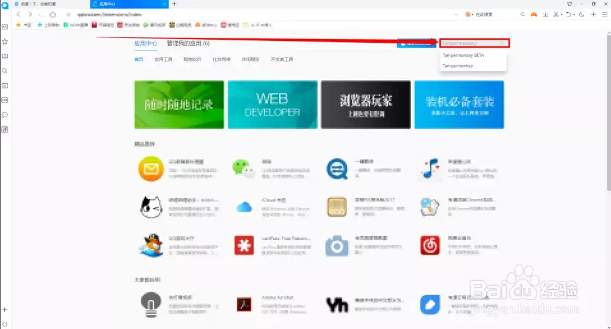Open the 应用中心 section tab

coord(146,43)
